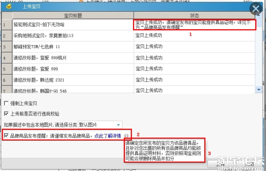Select row 请修改标题，蜜爱 899鸦片
The width and height of the screenshot is (266, 171).
coord(73,58)
